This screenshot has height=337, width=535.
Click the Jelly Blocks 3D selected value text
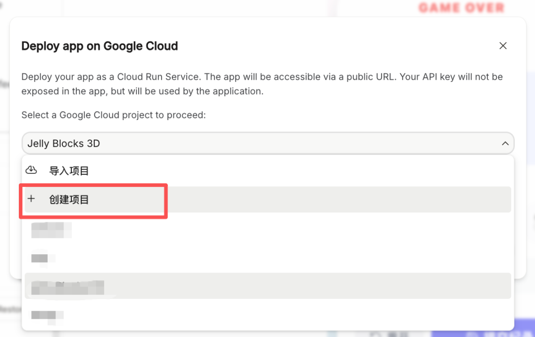point(64,144)
